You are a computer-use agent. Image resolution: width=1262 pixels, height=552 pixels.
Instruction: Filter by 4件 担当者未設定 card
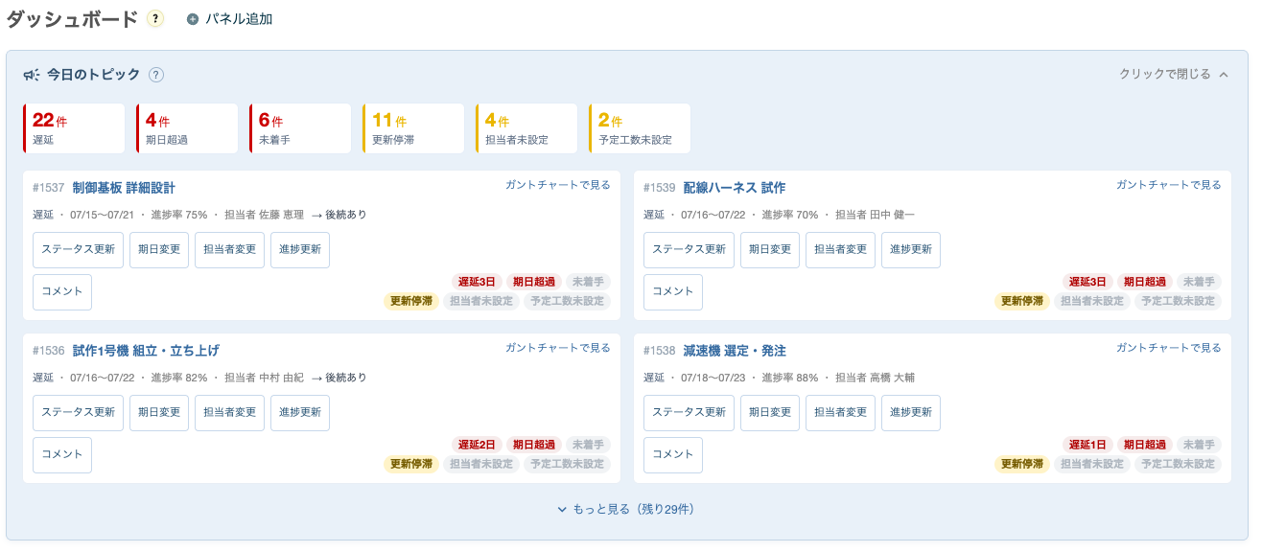[526, 128]
